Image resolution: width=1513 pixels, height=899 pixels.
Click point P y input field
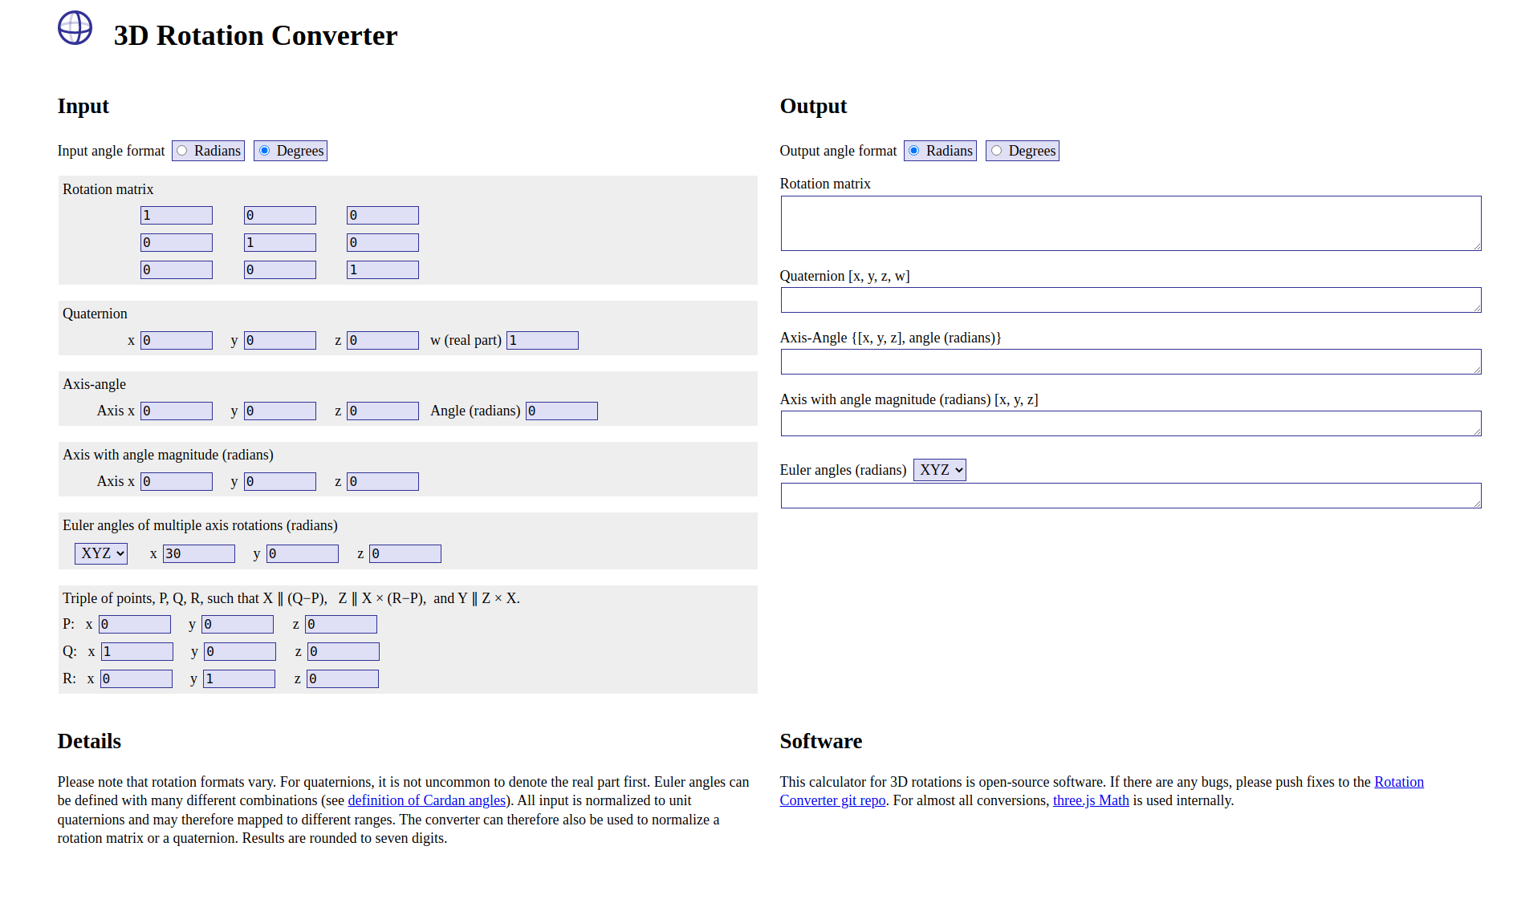coord(238,625)
